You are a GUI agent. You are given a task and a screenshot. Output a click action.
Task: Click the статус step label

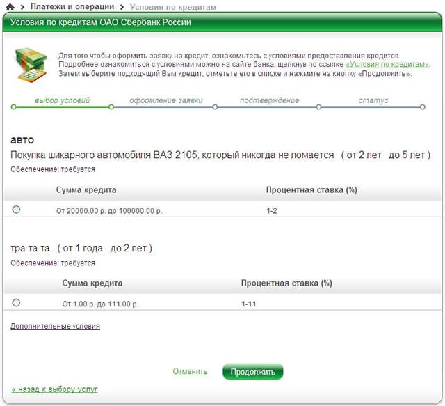(373, 100)
